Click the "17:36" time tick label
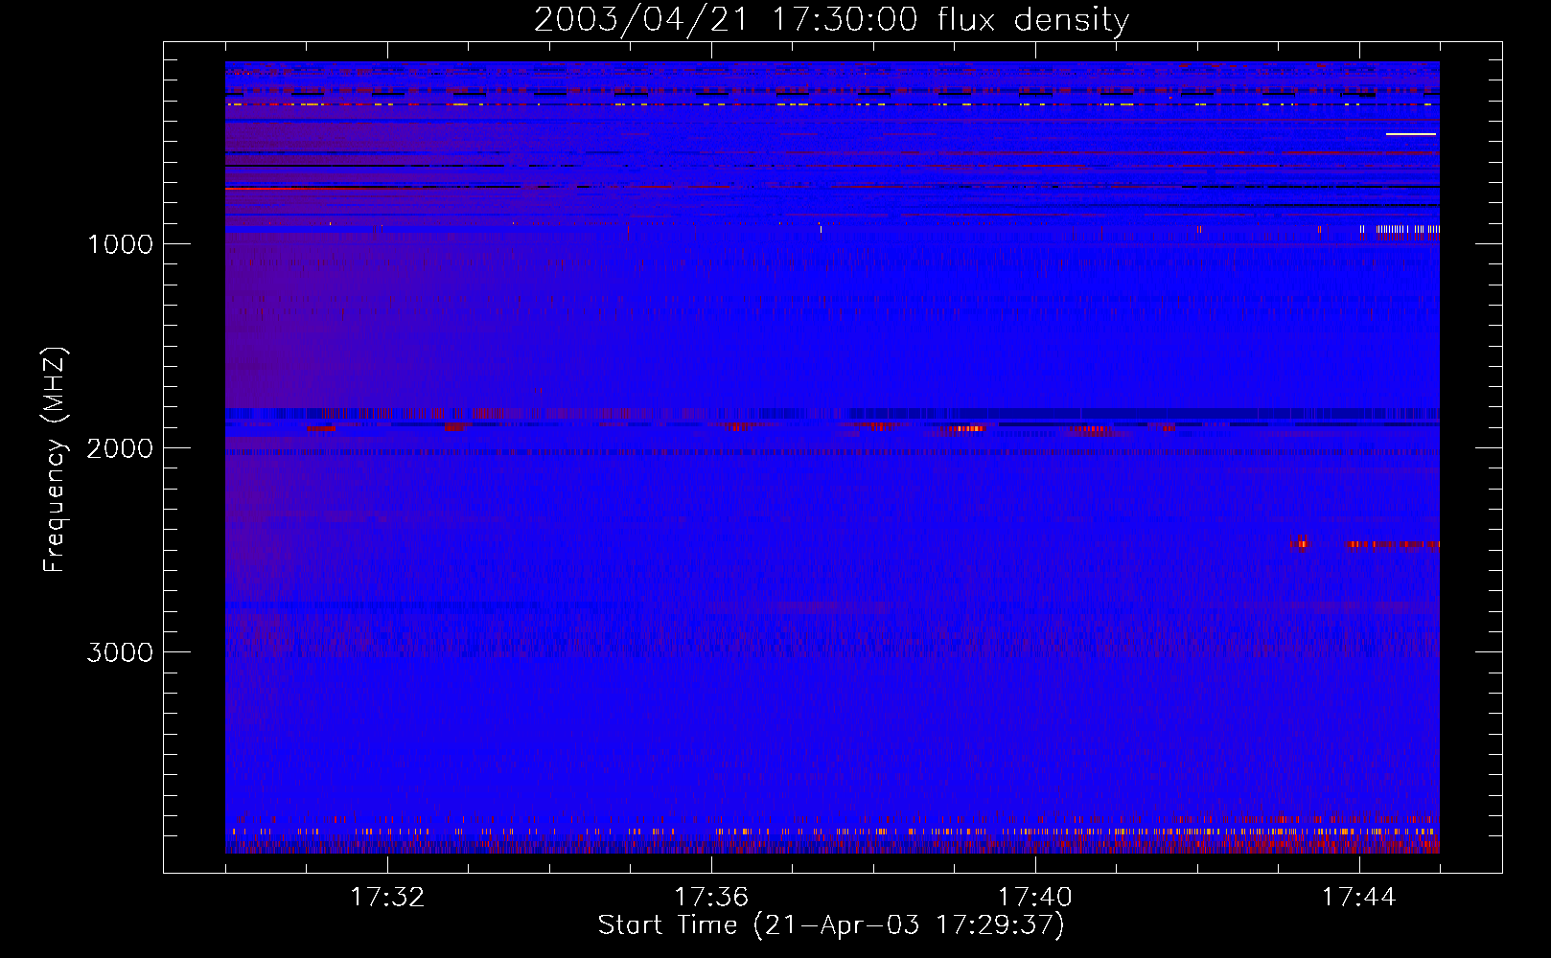Image resolution: width=1551 pixels, height=958 pixels. pos(711,897)
